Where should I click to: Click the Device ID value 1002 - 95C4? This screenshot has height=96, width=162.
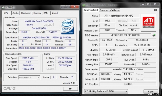click(x=106, y=40)
